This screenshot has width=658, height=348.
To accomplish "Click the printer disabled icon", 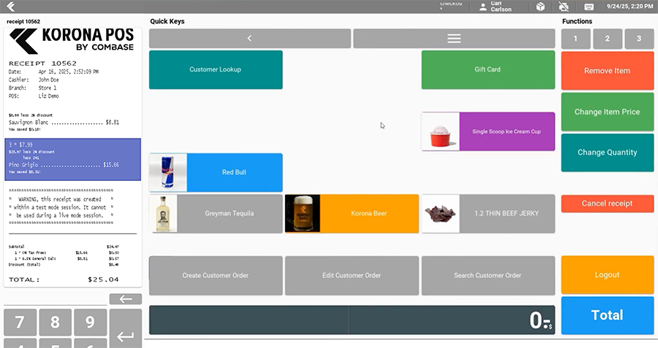I will click(x=564, y=7).
